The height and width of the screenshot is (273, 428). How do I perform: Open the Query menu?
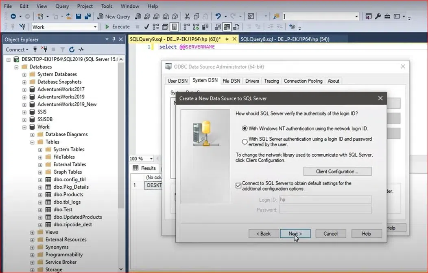click(62, 6)
